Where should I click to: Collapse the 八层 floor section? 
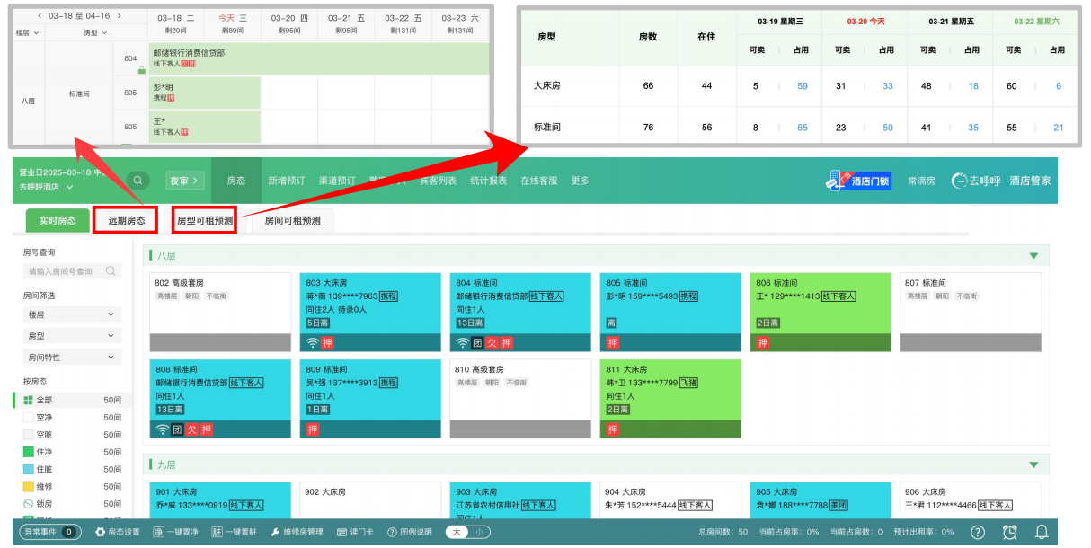(x=1032, y=255)
